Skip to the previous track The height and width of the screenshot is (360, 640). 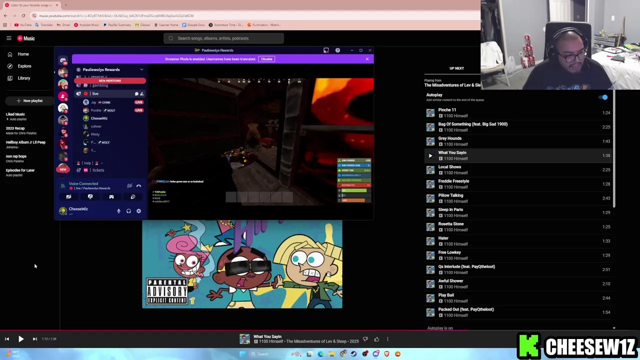(7, 339)
